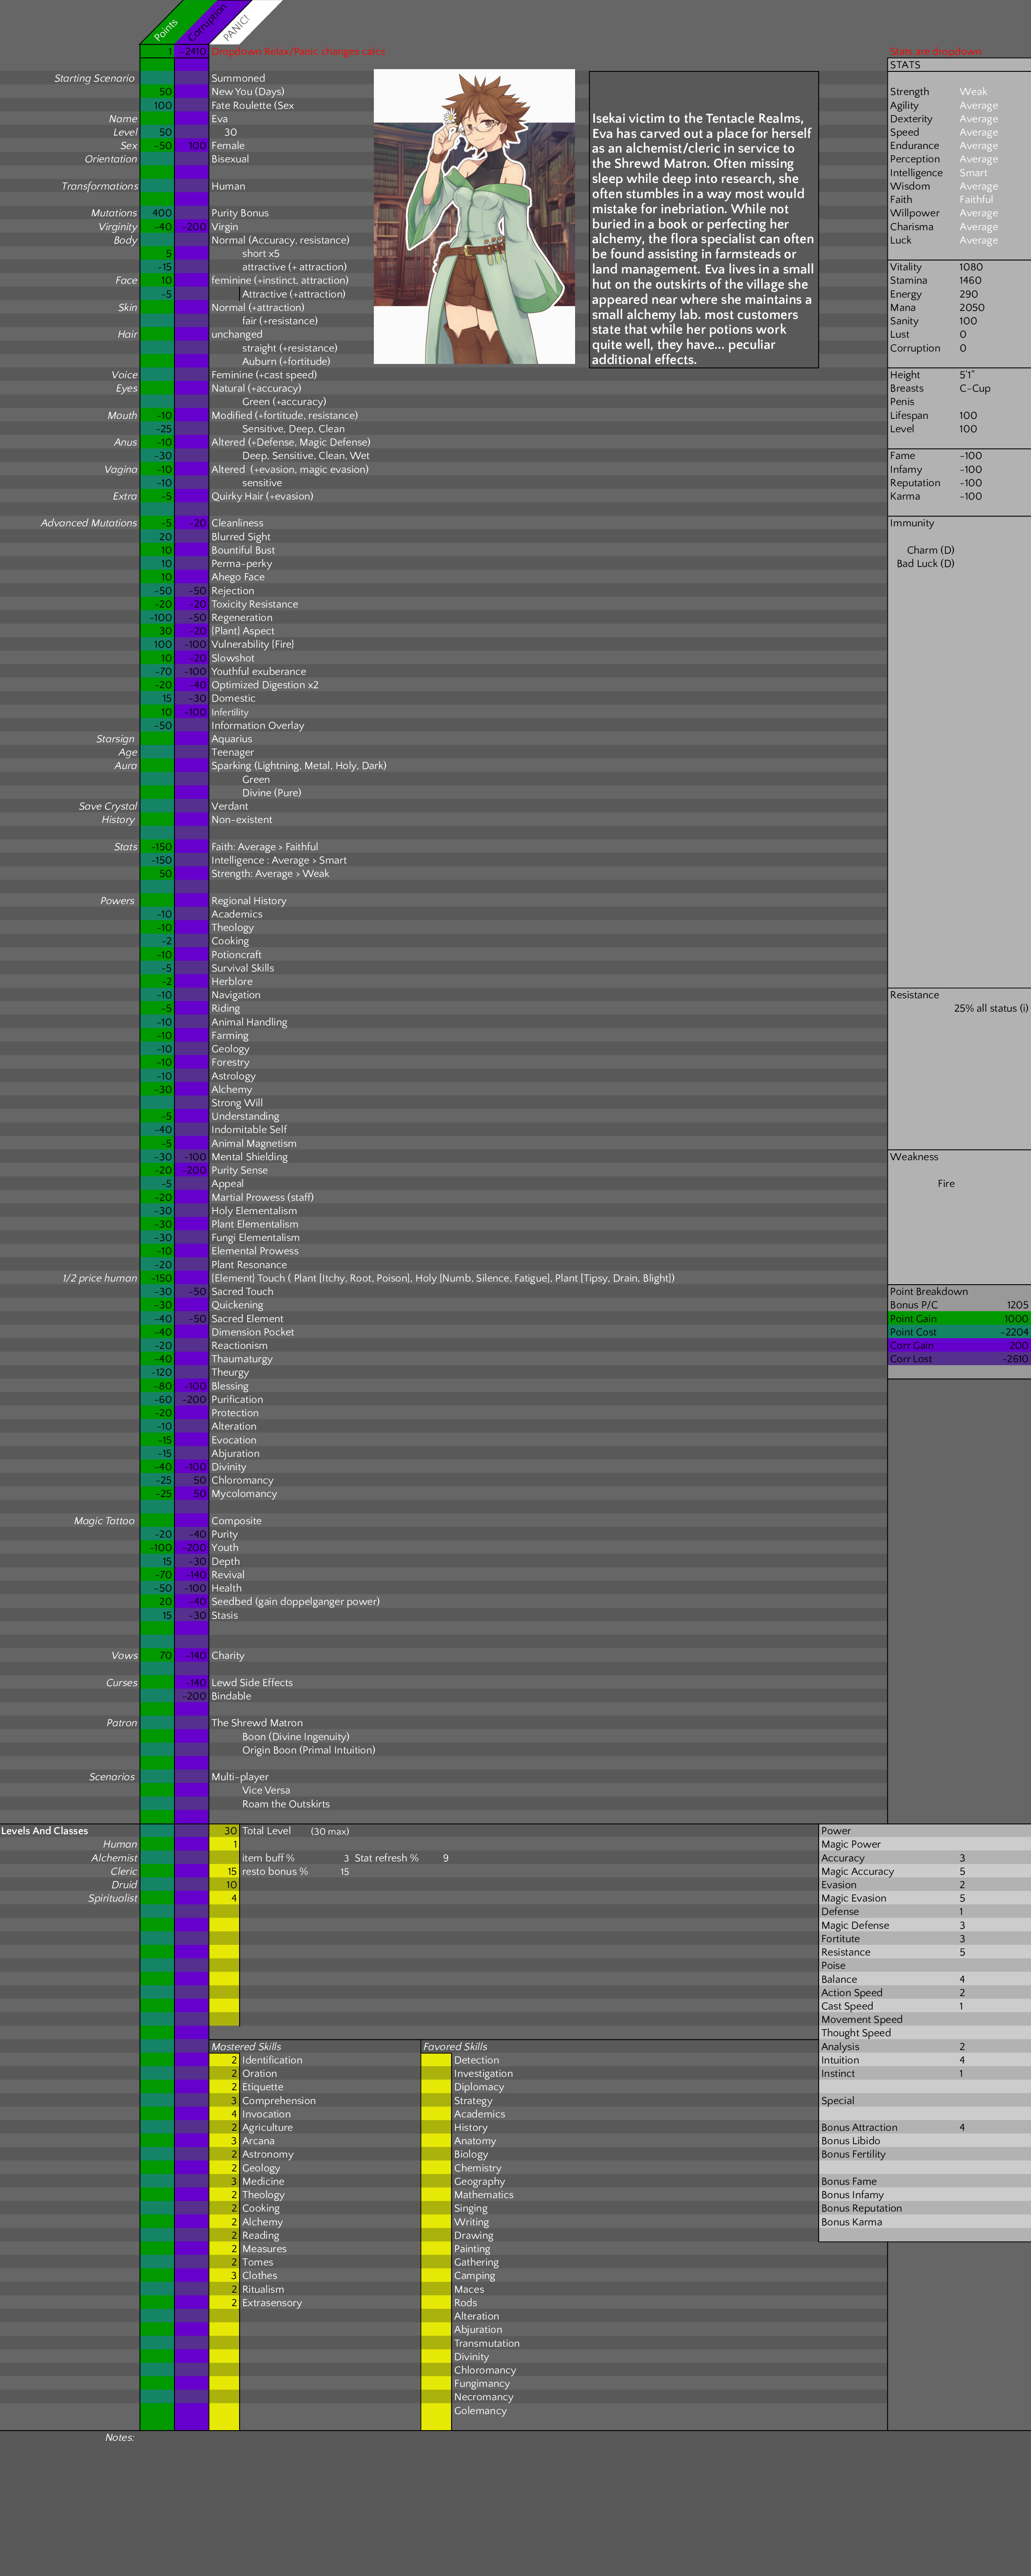This screenshot has height=2576, width=1031.
Task: Select the yellow Total Level cell
Action: tap(224, 1831)
